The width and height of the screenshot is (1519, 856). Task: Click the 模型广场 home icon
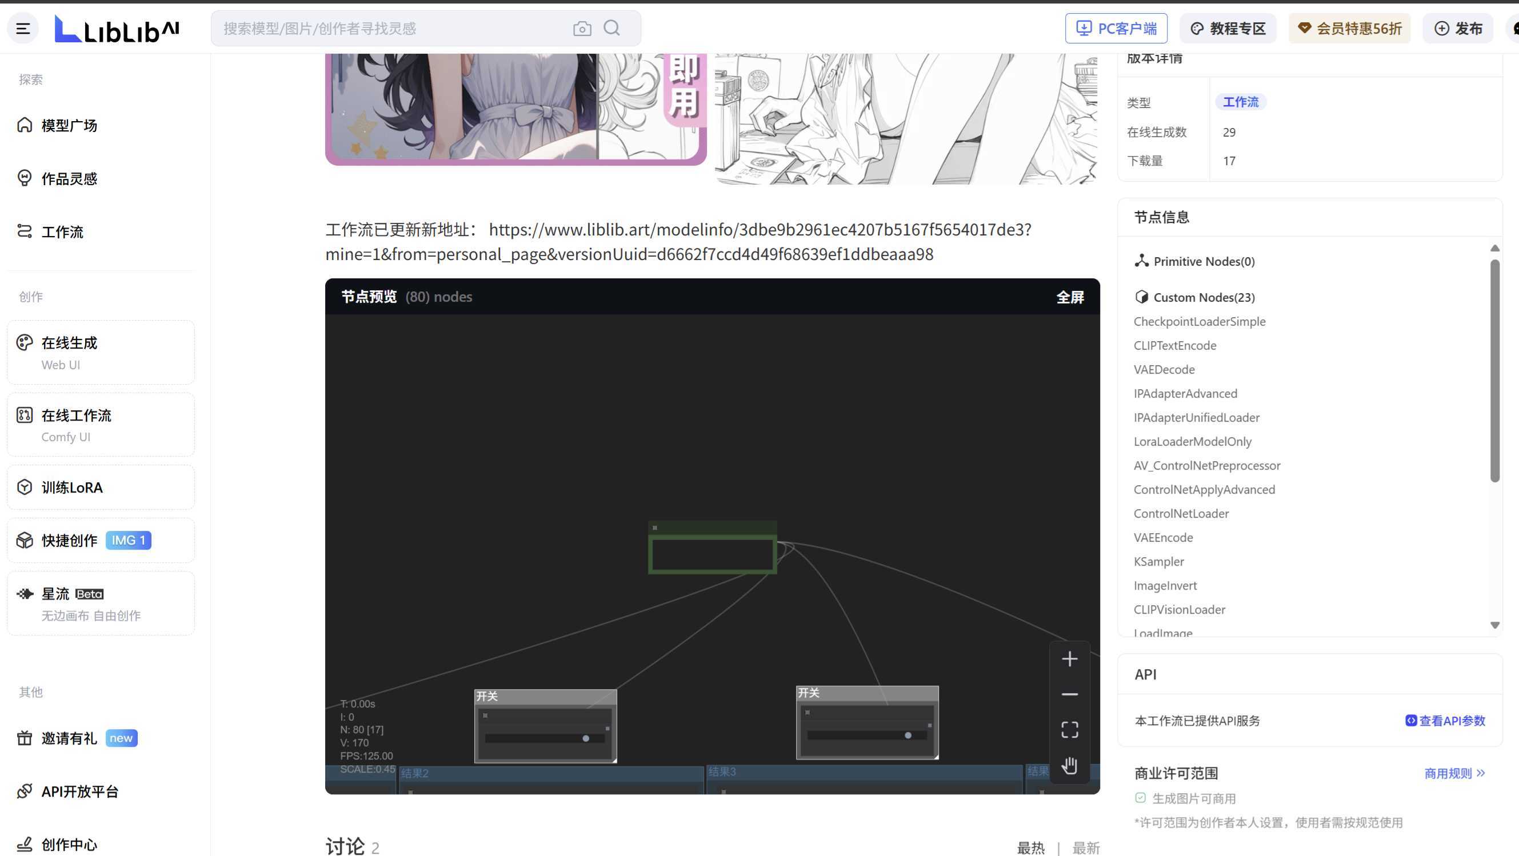point(24,125)
